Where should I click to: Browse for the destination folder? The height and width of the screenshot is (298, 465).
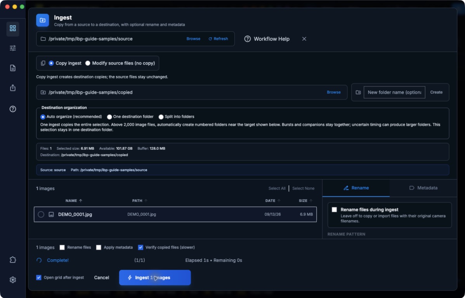tap(334, 92)
